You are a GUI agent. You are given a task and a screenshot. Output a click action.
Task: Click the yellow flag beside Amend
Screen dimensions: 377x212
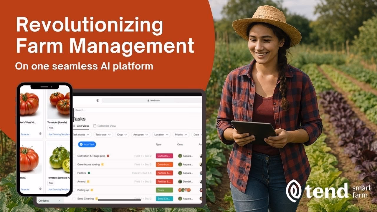point(88,182)
